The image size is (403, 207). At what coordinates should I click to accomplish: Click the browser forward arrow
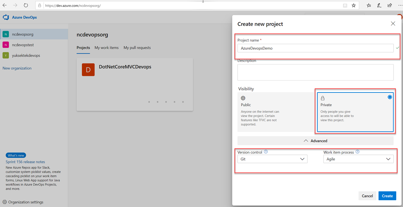point(15,5)
